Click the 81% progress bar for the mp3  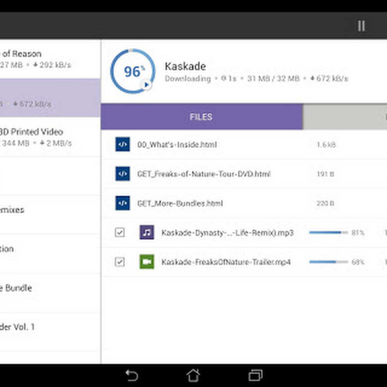point(329,233)
